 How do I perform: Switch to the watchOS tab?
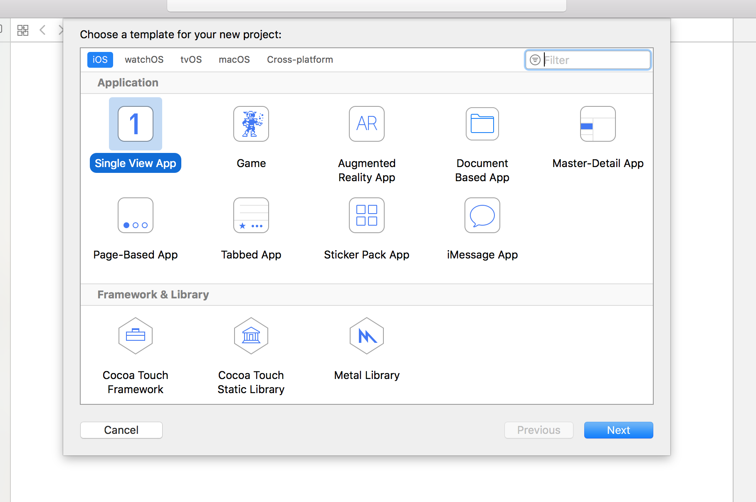tap(144, 59)
